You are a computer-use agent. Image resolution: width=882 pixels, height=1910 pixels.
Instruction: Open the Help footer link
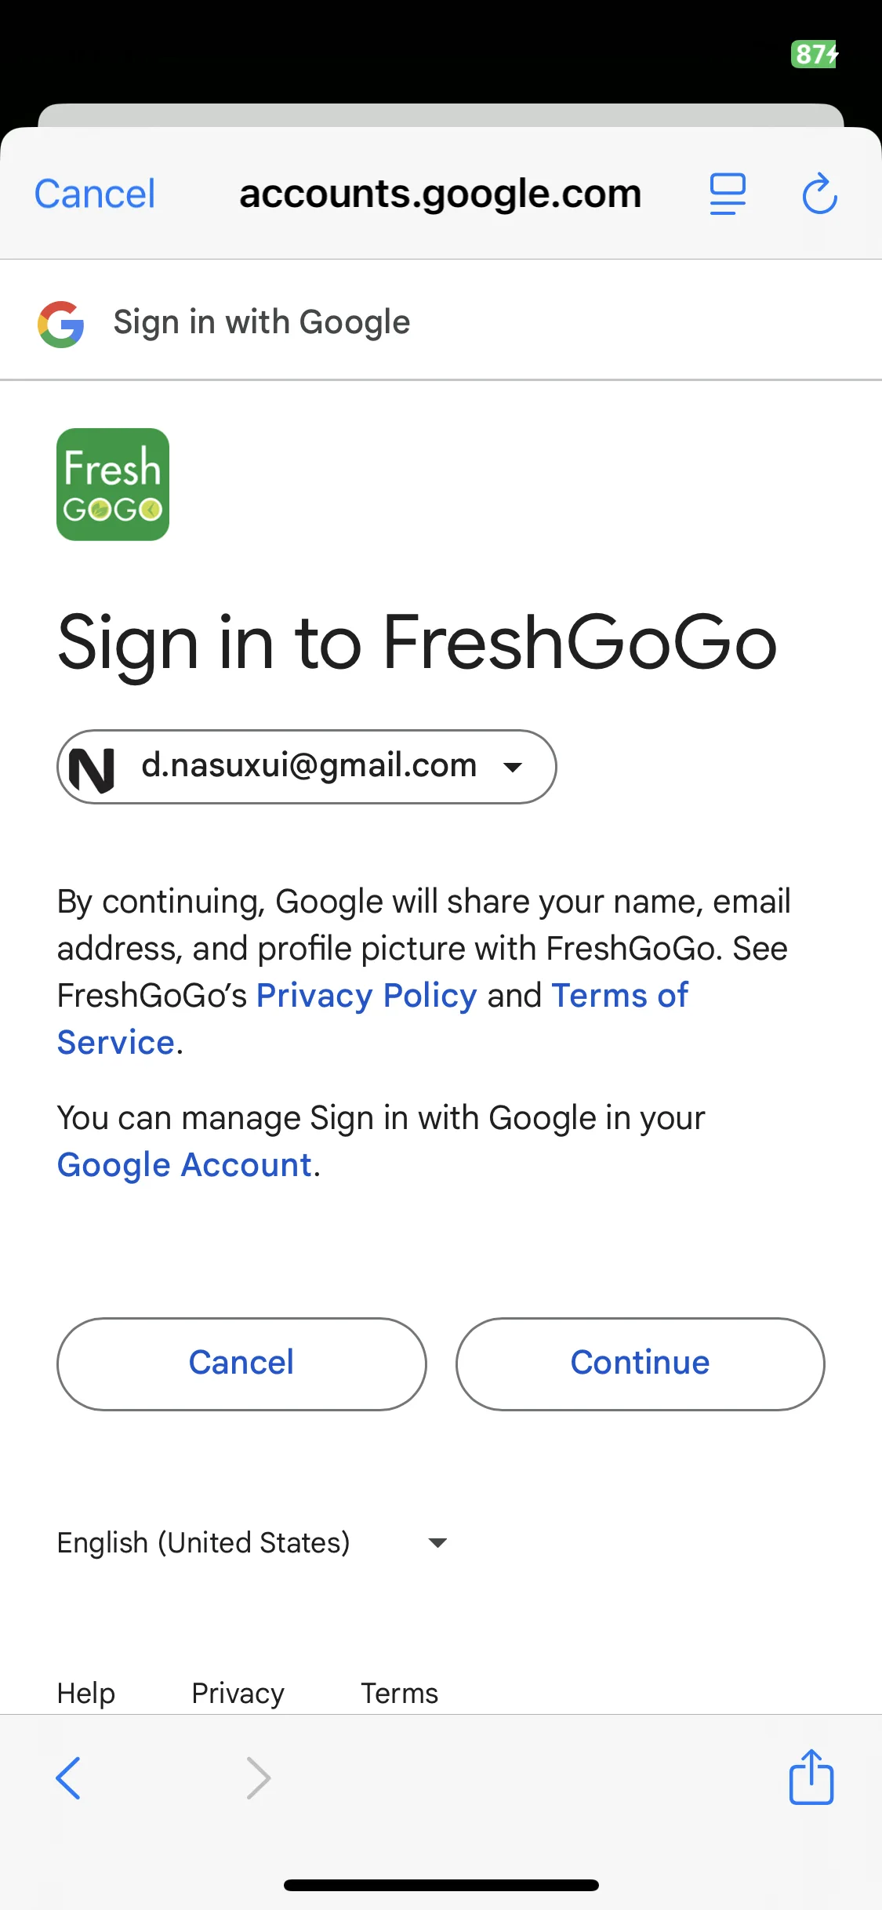[x=86, y=1693]
